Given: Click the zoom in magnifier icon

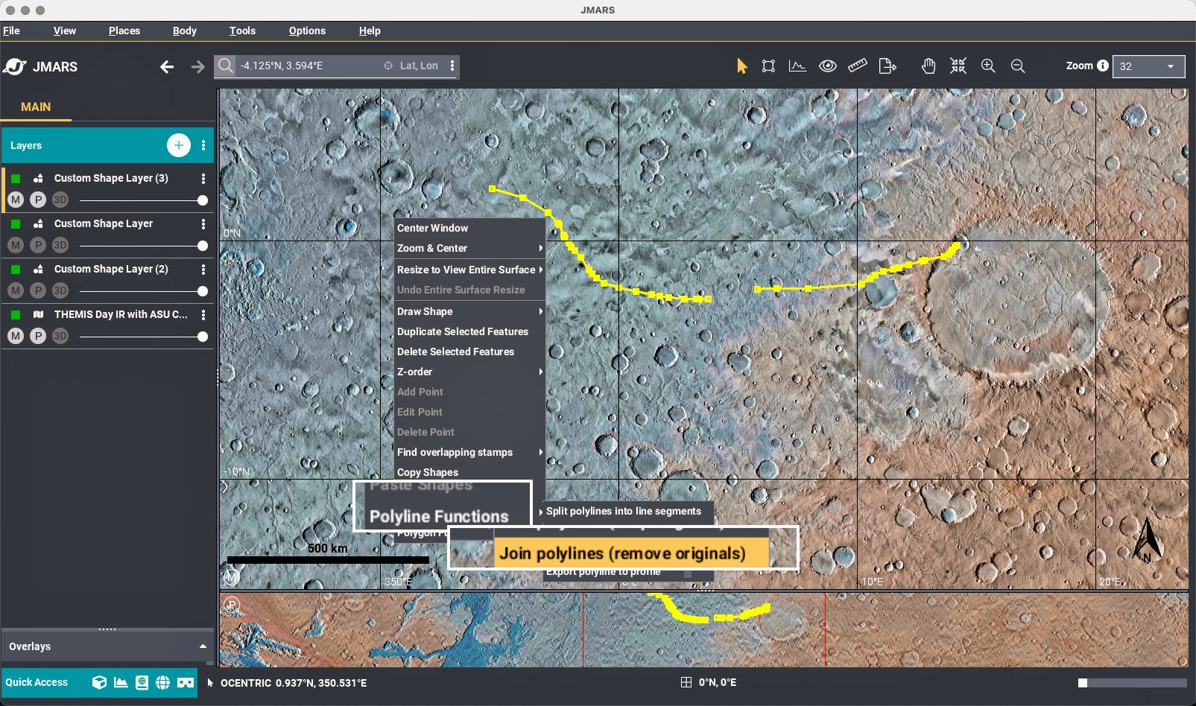Looking at the screenshot, I should (x=988, y=66).
